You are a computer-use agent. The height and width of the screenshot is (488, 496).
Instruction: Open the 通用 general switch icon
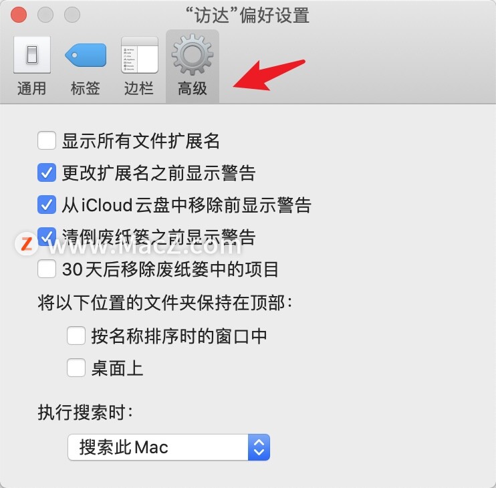tap(32, 55)
